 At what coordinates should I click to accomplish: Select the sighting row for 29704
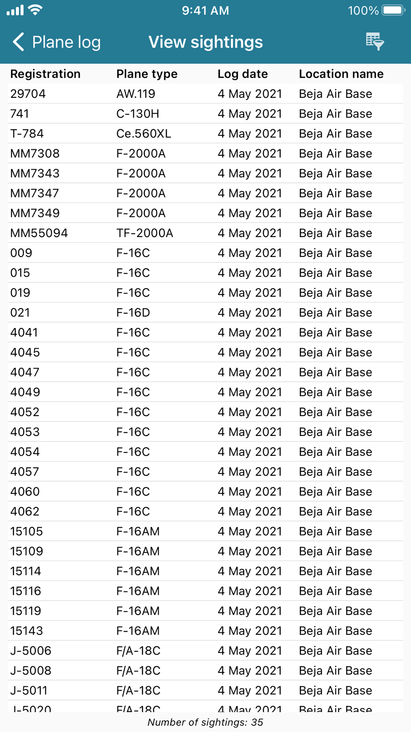point(205,94)
